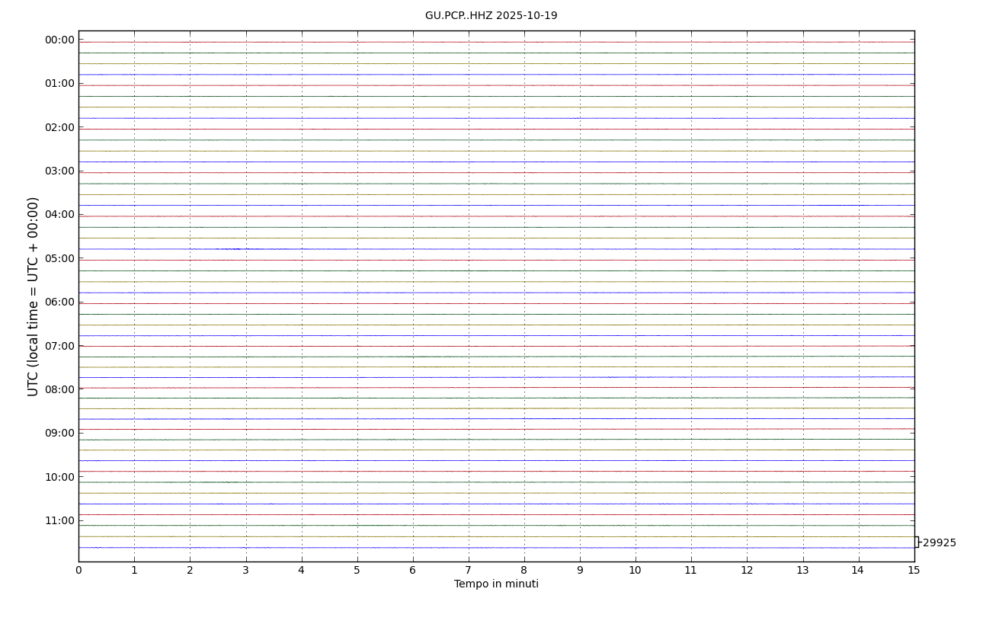This screenshot has height=624, width=983.
Task: Click the 'Tempo in minuti' x-axis label
Action: [496, 584]
